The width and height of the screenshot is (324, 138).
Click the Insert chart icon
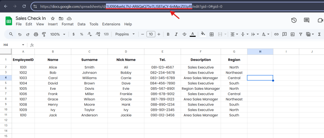click(x=293, y=34)
